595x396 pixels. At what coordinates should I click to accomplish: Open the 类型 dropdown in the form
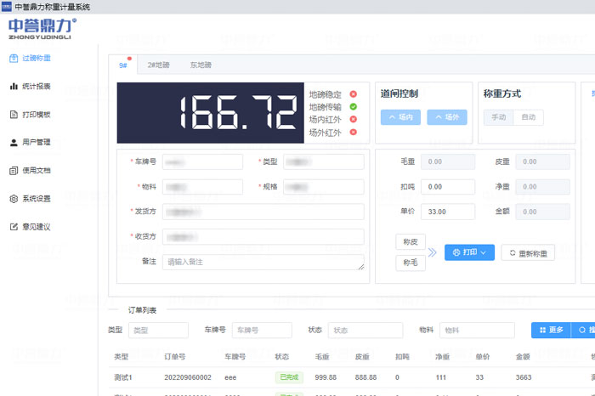(x=323, y=161)
